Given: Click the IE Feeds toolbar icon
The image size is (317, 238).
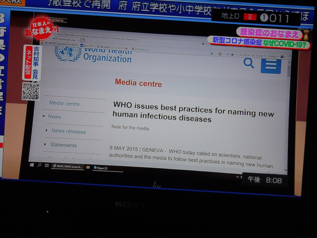Looking at the screenshot, I should [220, 54].
